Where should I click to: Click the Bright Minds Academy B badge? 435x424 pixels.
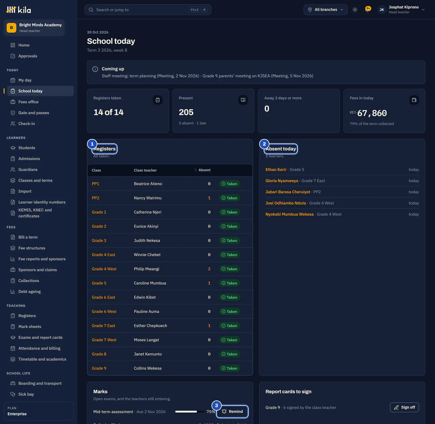pos(11,28)
